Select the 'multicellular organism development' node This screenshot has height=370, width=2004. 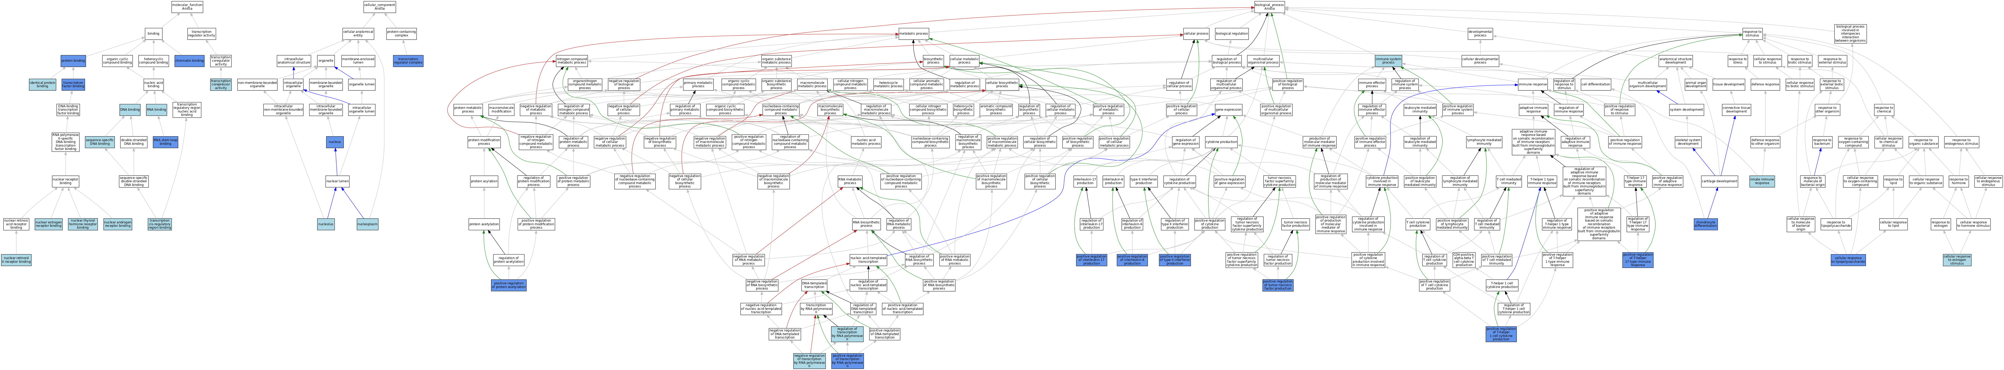pos(1647,84)
